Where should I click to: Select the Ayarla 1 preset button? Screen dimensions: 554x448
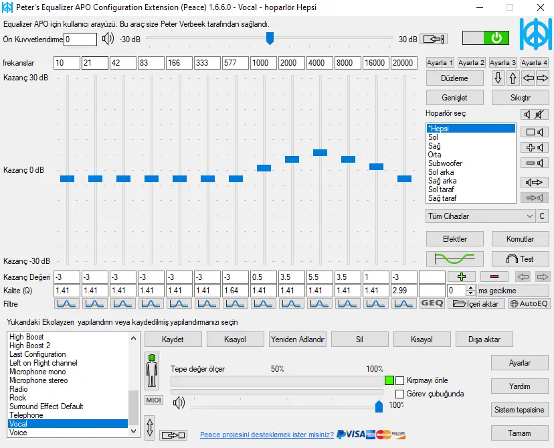click(440, 62)
